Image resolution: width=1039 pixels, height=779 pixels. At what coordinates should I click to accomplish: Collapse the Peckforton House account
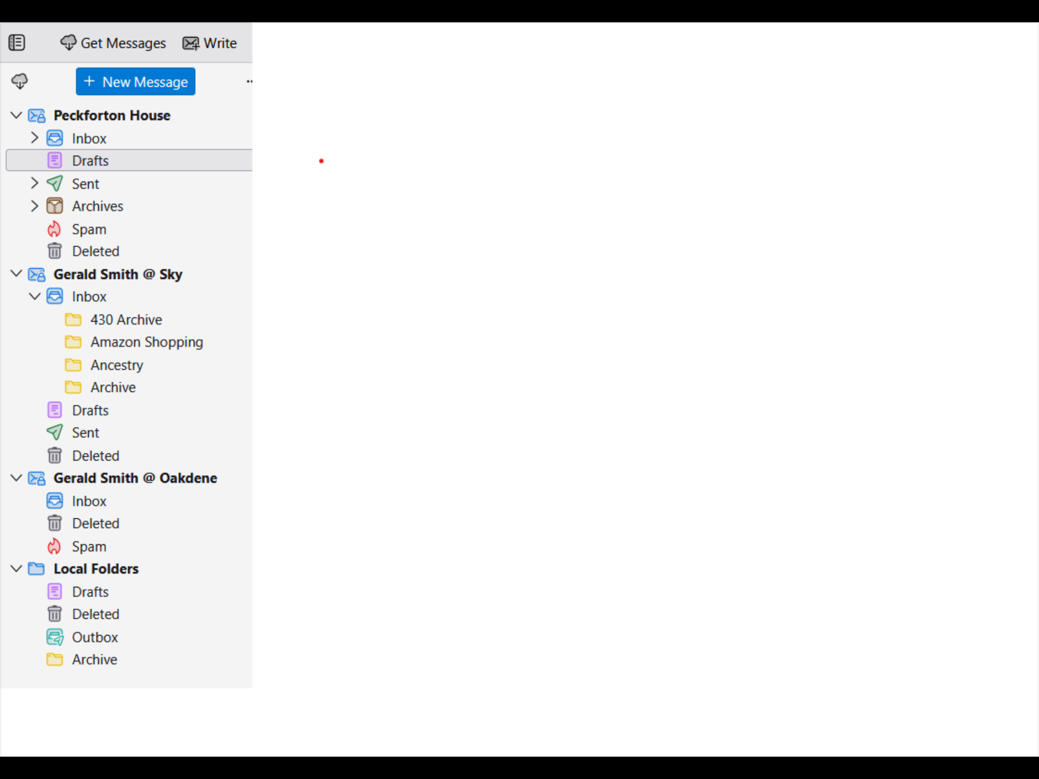click(16, 115)
